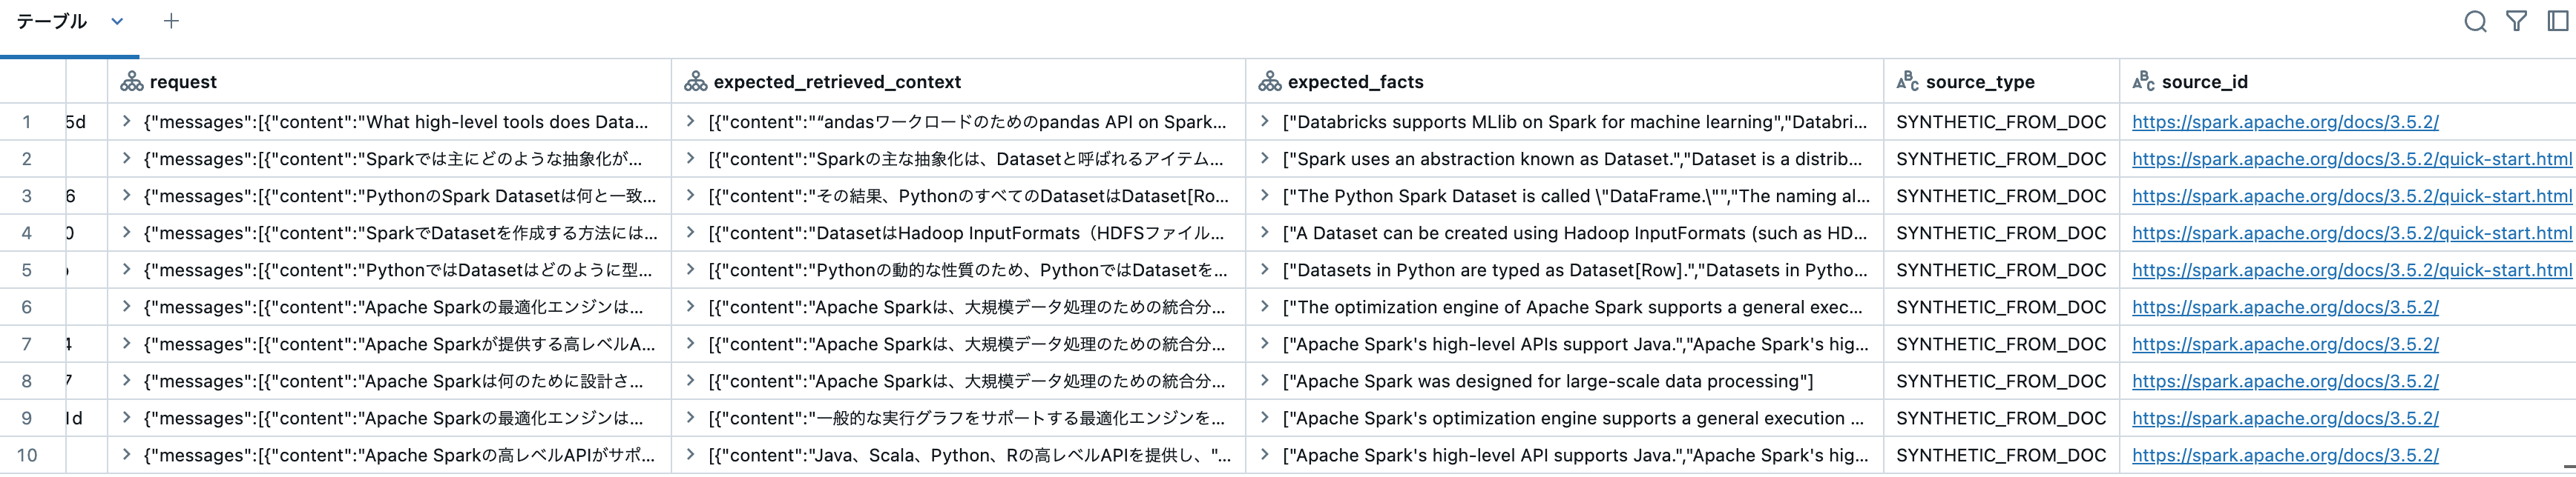Expand facts 'A Dataset can be created'
This screenshot has height=477, width=2576.
1264,233
